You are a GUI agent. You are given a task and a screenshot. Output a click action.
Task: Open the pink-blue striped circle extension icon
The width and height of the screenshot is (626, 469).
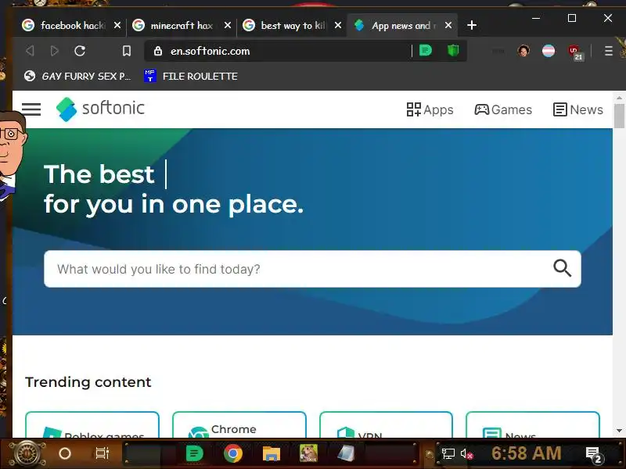pyautogui.click(x=549, y=51)
